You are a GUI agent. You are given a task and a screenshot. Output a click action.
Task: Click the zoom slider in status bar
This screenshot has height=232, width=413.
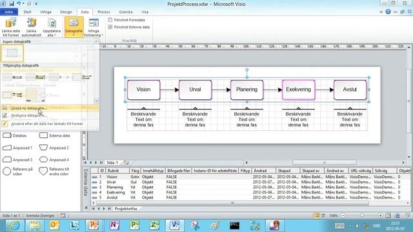(361, 216)
